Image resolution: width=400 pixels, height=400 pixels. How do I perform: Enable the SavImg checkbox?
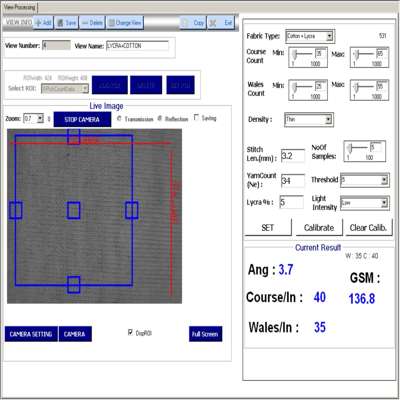pyautogui.click(x=196, y=118)
